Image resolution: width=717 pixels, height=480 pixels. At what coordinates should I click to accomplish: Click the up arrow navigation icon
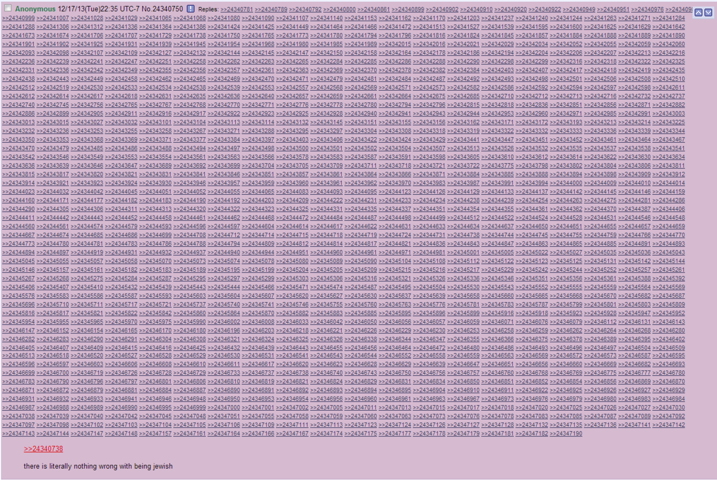coord(698,12)
